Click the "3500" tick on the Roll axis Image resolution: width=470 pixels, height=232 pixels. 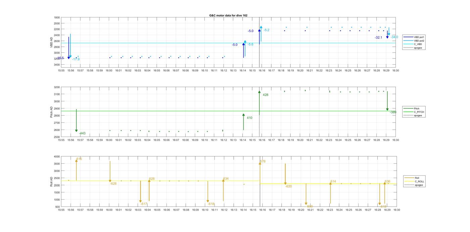pos(57,164)
